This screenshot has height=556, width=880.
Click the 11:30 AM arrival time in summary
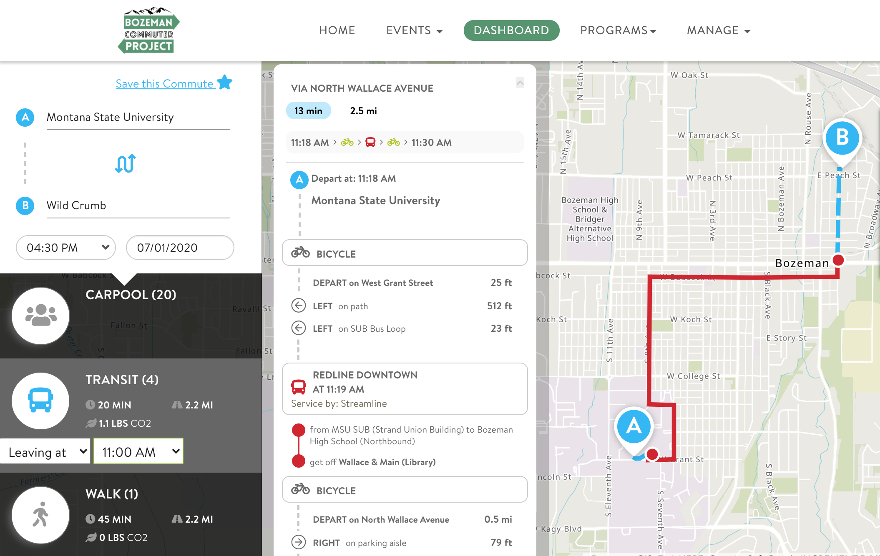tap(431, 143)
